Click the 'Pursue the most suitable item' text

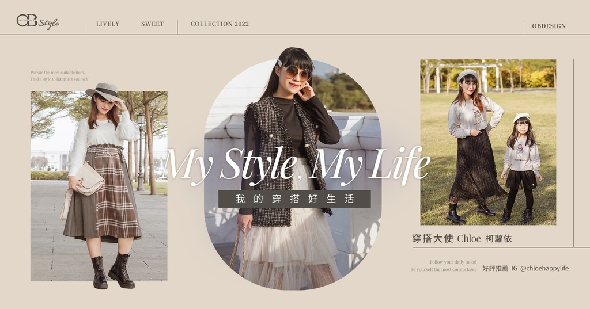coord(58,72)
